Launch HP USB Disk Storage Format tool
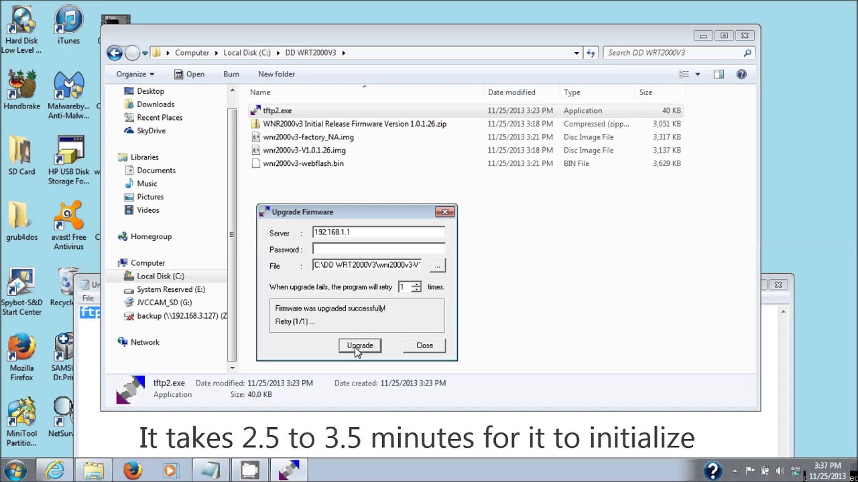The height and width of the screenshot is (482, 858). [68, 161]
